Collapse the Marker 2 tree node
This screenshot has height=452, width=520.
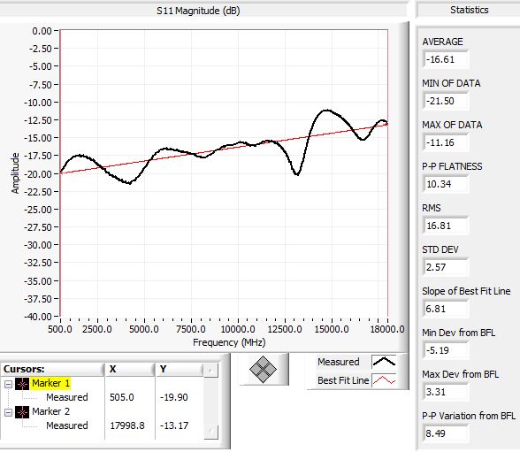(x=8, y=412)
